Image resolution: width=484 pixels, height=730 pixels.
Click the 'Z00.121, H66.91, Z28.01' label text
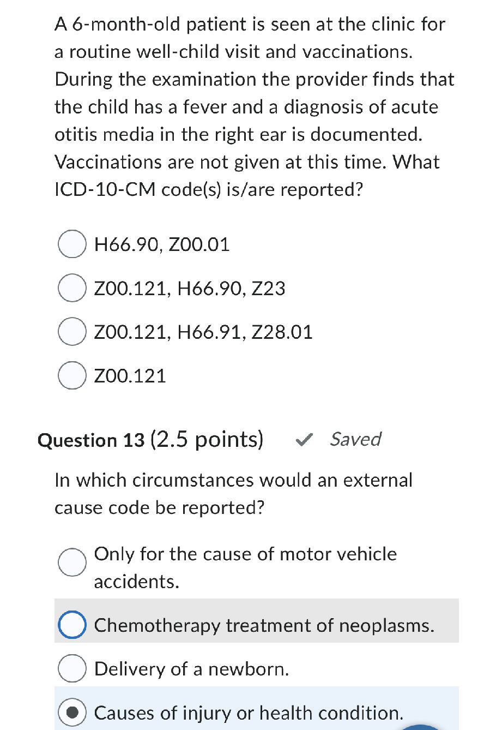click(203, 332)
